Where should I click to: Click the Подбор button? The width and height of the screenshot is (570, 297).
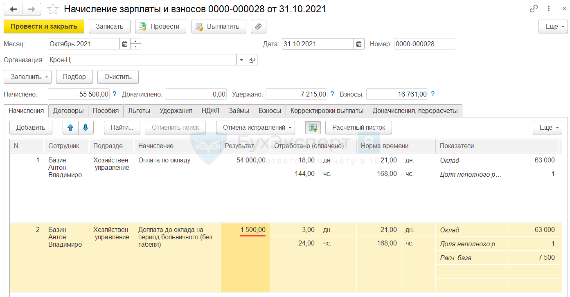click(x=74, y=76)
